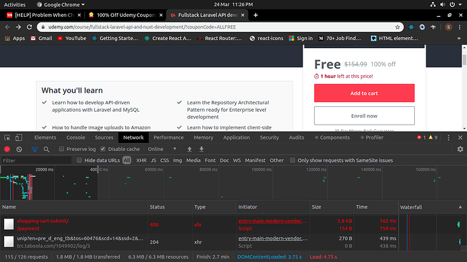467x262 pixels.
Task: Check Only show SameSite issues box
Action: pos(292,160)
